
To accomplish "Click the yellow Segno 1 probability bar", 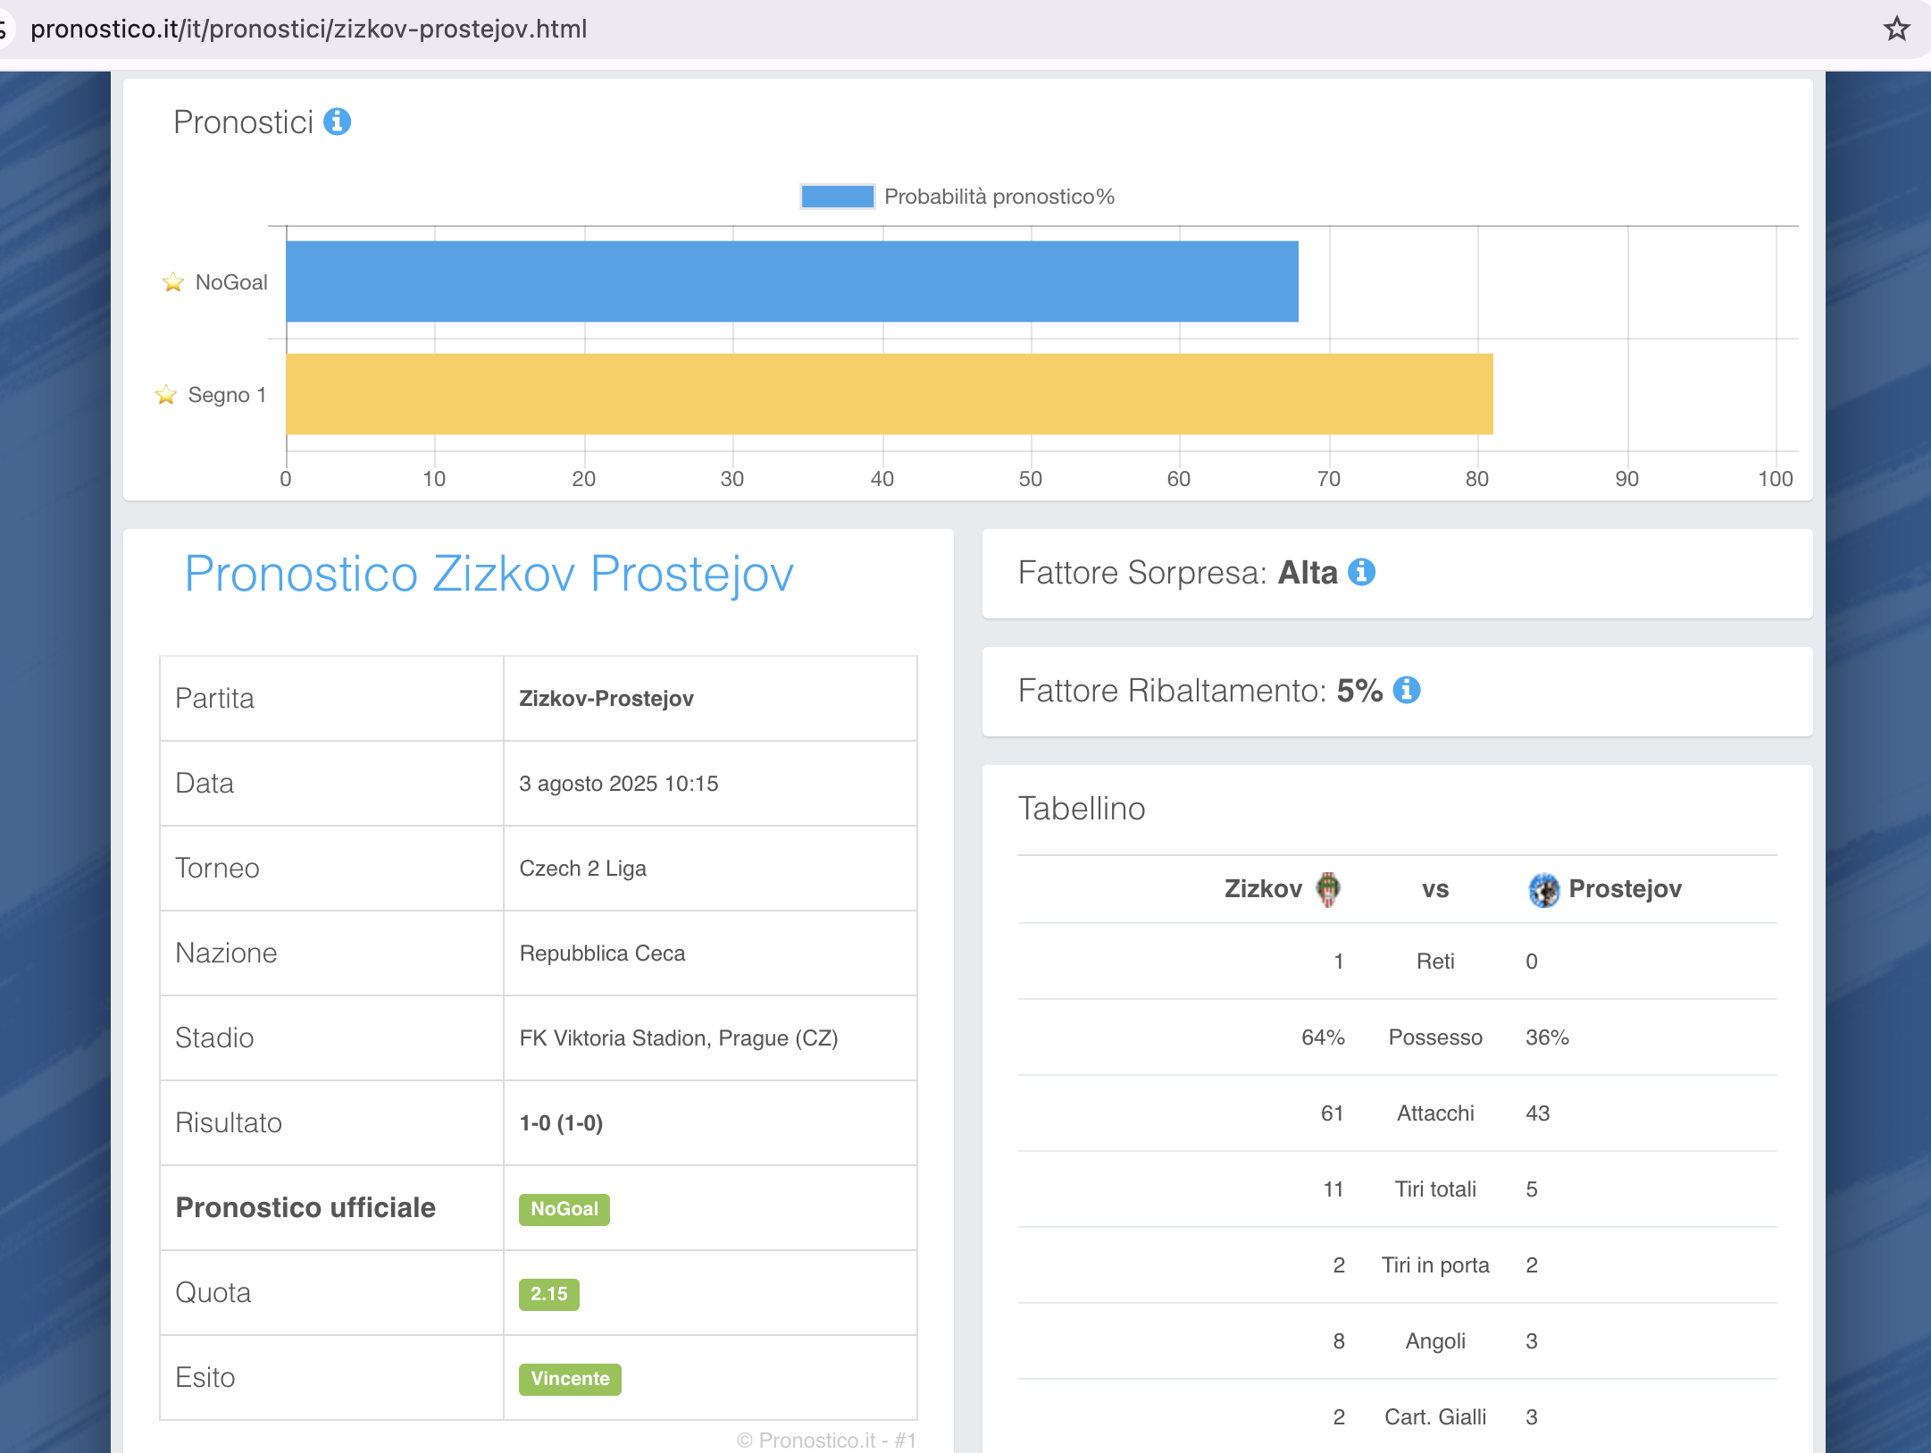I will coord(890,394).
